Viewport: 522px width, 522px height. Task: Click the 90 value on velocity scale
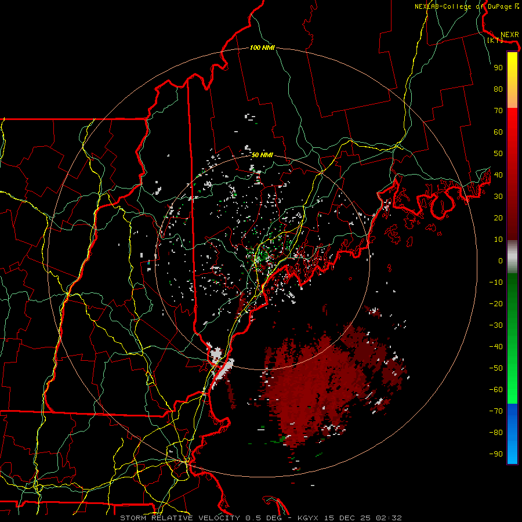pyautogui.click(x=498, y=68)
